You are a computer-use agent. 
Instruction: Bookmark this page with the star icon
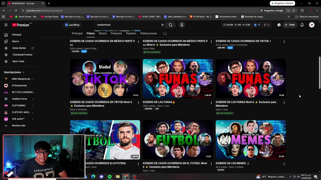pos(294,10)
